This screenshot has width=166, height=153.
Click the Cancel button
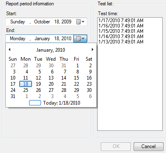pos(148,146)
